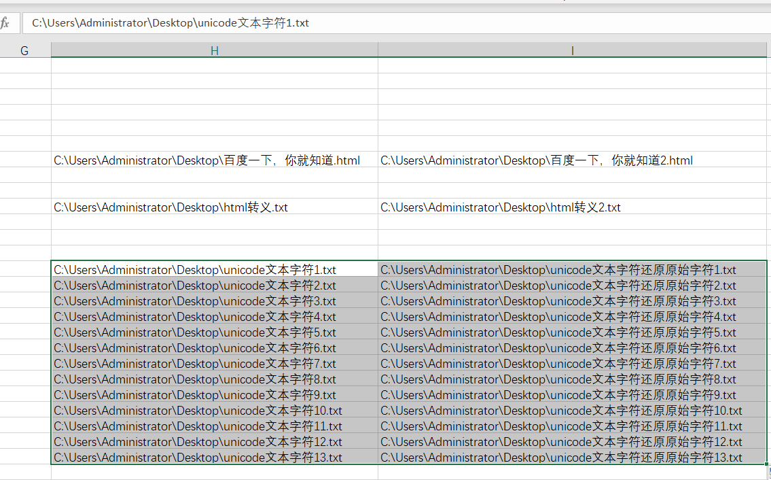
Task: Select the html转义2.txt cell
Action: [x=572, y=206]
